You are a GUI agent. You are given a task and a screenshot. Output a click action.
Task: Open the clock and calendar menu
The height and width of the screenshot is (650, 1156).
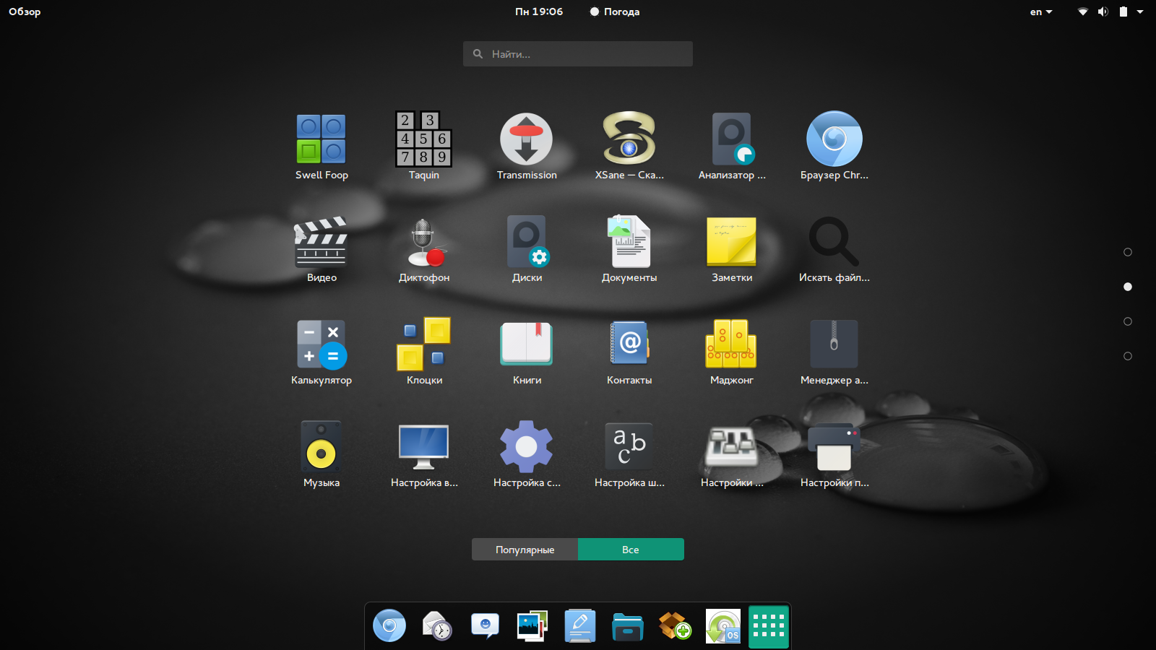point(539,12)
